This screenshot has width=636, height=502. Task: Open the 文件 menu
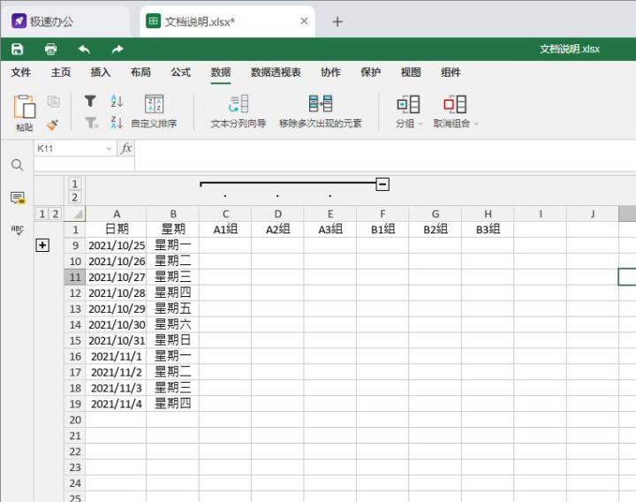click(x=20, y=72)
